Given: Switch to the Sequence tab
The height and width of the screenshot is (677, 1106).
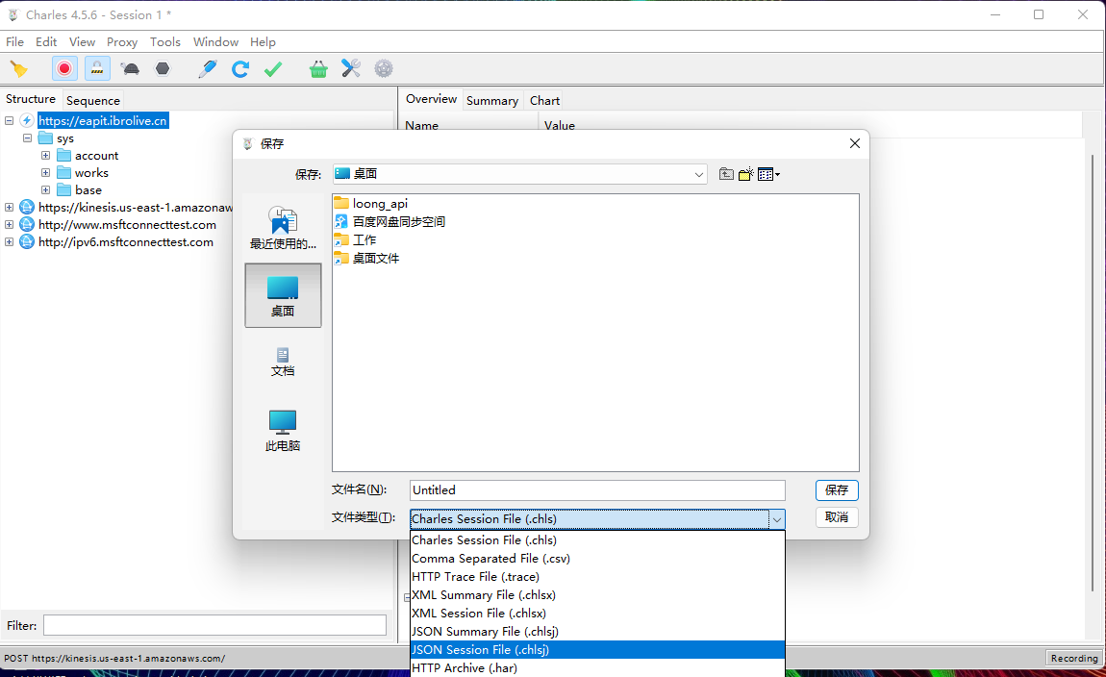Looking at the screenshot, I should tap(93, 100).
